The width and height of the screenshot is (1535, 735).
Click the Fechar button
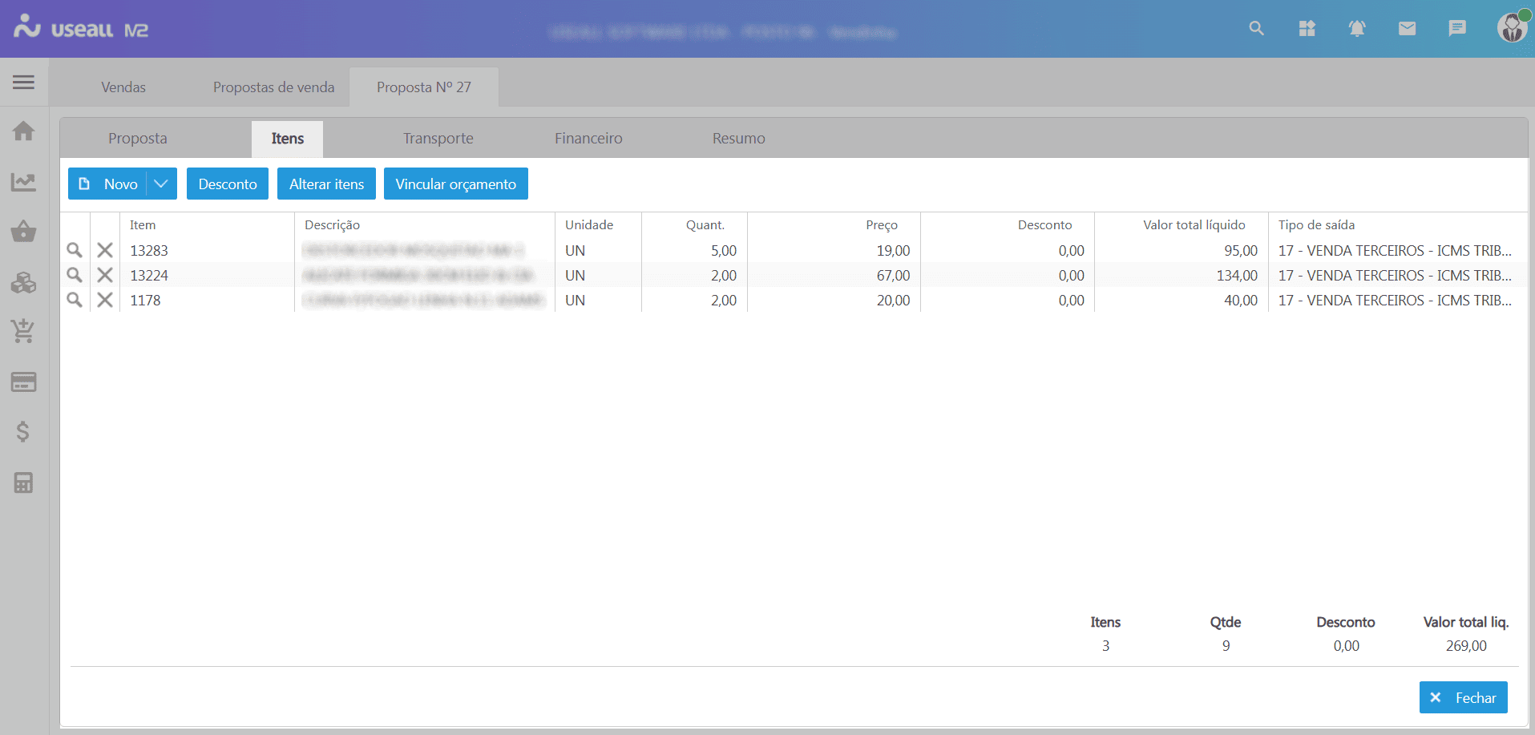pyautogui.click(x=1463, y=697)
